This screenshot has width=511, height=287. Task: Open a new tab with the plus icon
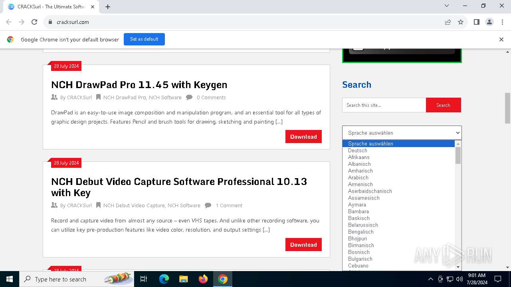pos(108,6)
